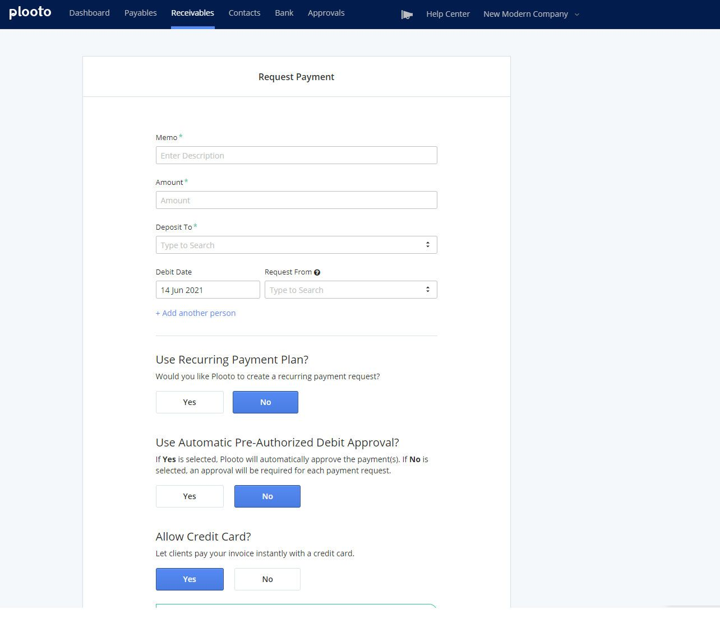The image size is (720, 619).
Task: Enable recurring payment plan by selecting Yes
Action: [189, 402]
